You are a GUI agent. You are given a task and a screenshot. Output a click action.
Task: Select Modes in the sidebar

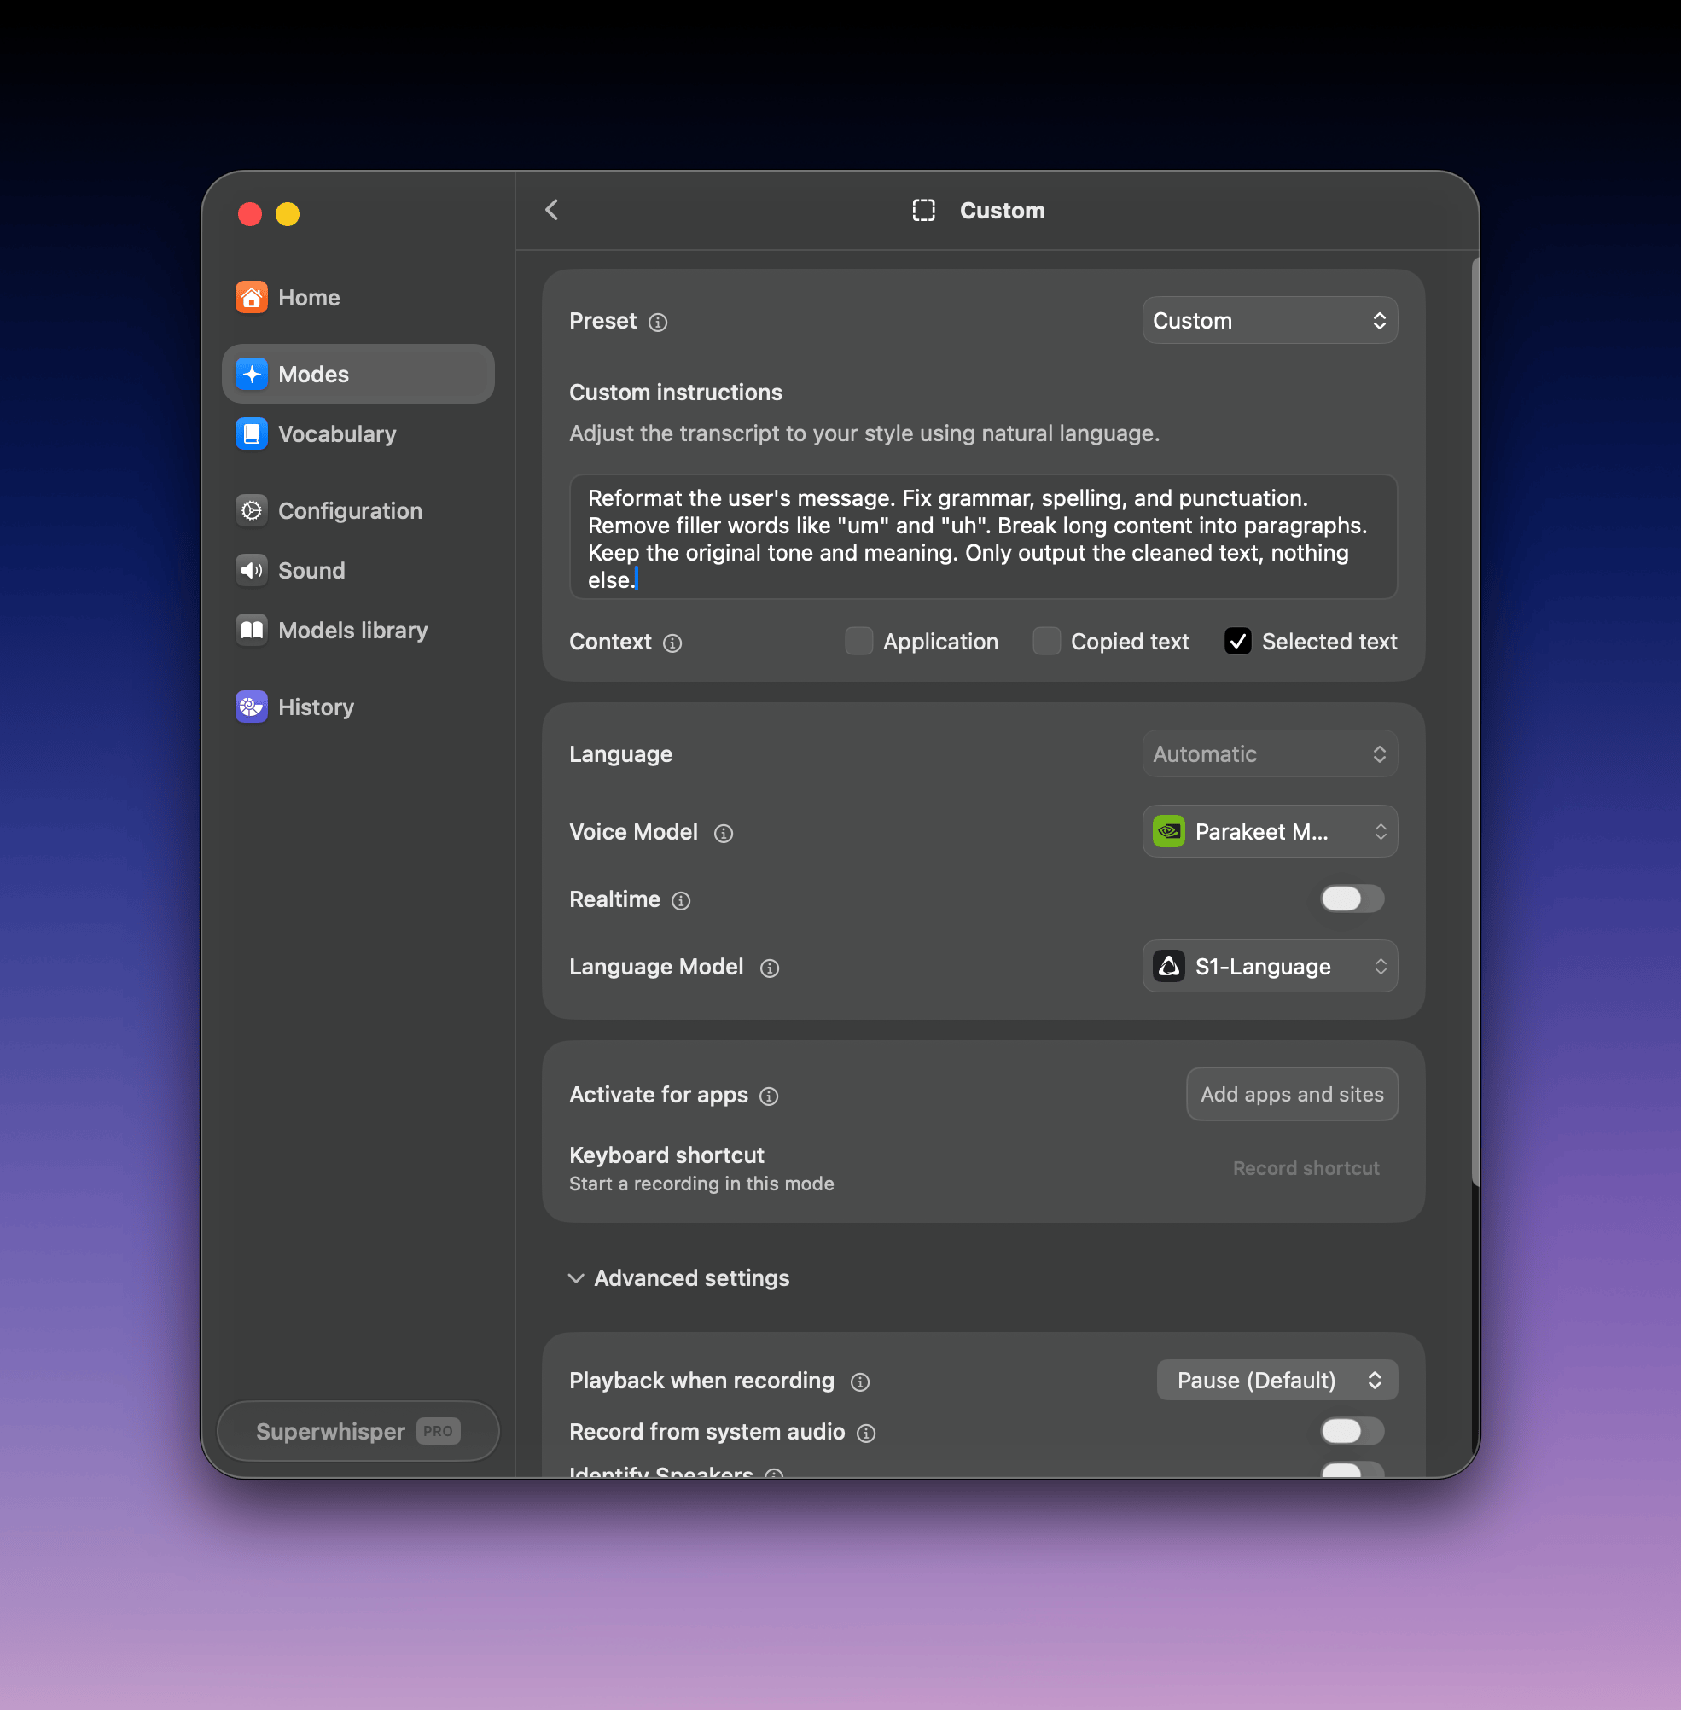(358, 375)
